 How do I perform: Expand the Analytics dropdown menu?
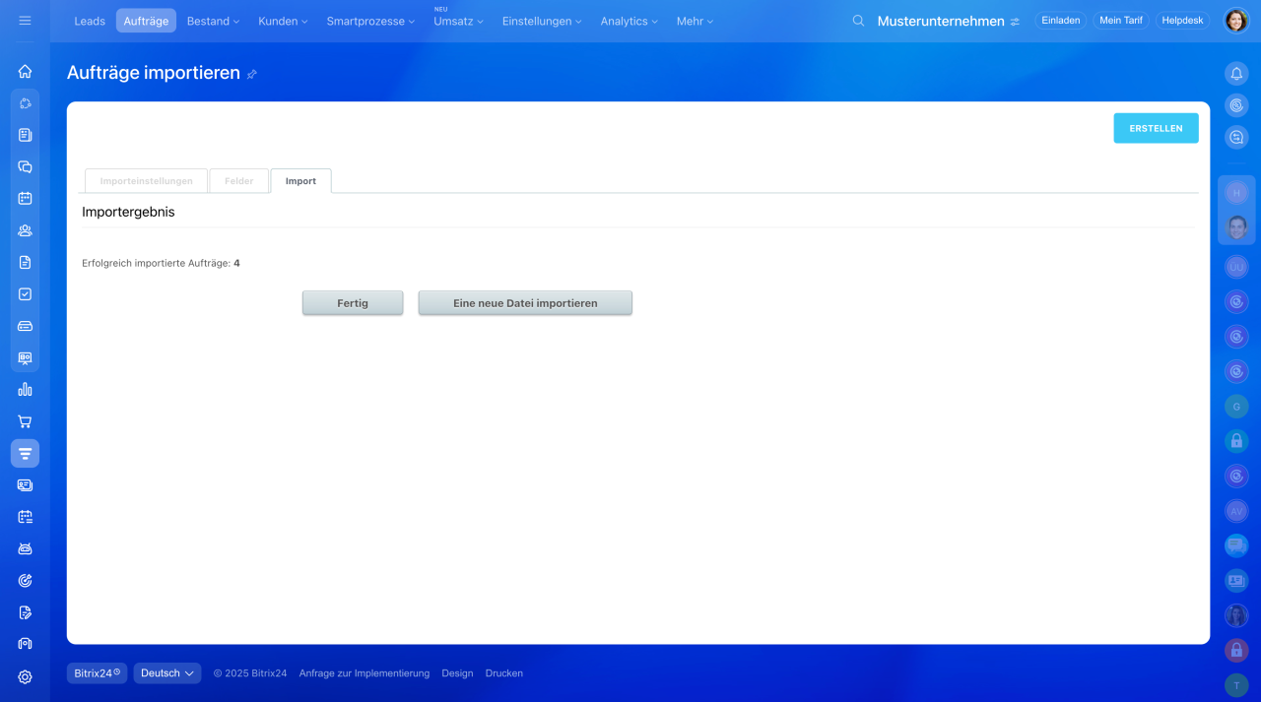(629, 21)
